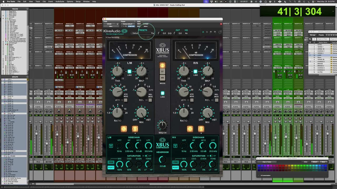The image size is (337, 189).
Task: Toggle the R/S sidechain headphone listen icon
Action: (x=175, y=146)
